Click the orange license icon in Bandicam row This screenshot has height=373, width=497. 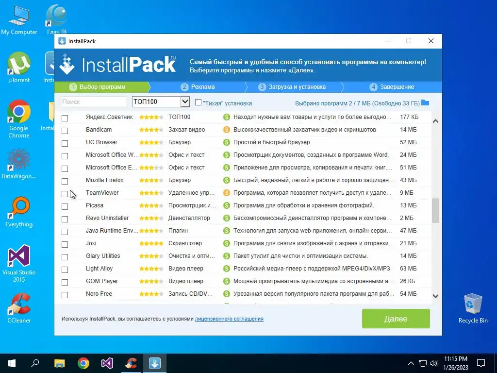pyautogui.click(x=226, y=130)
